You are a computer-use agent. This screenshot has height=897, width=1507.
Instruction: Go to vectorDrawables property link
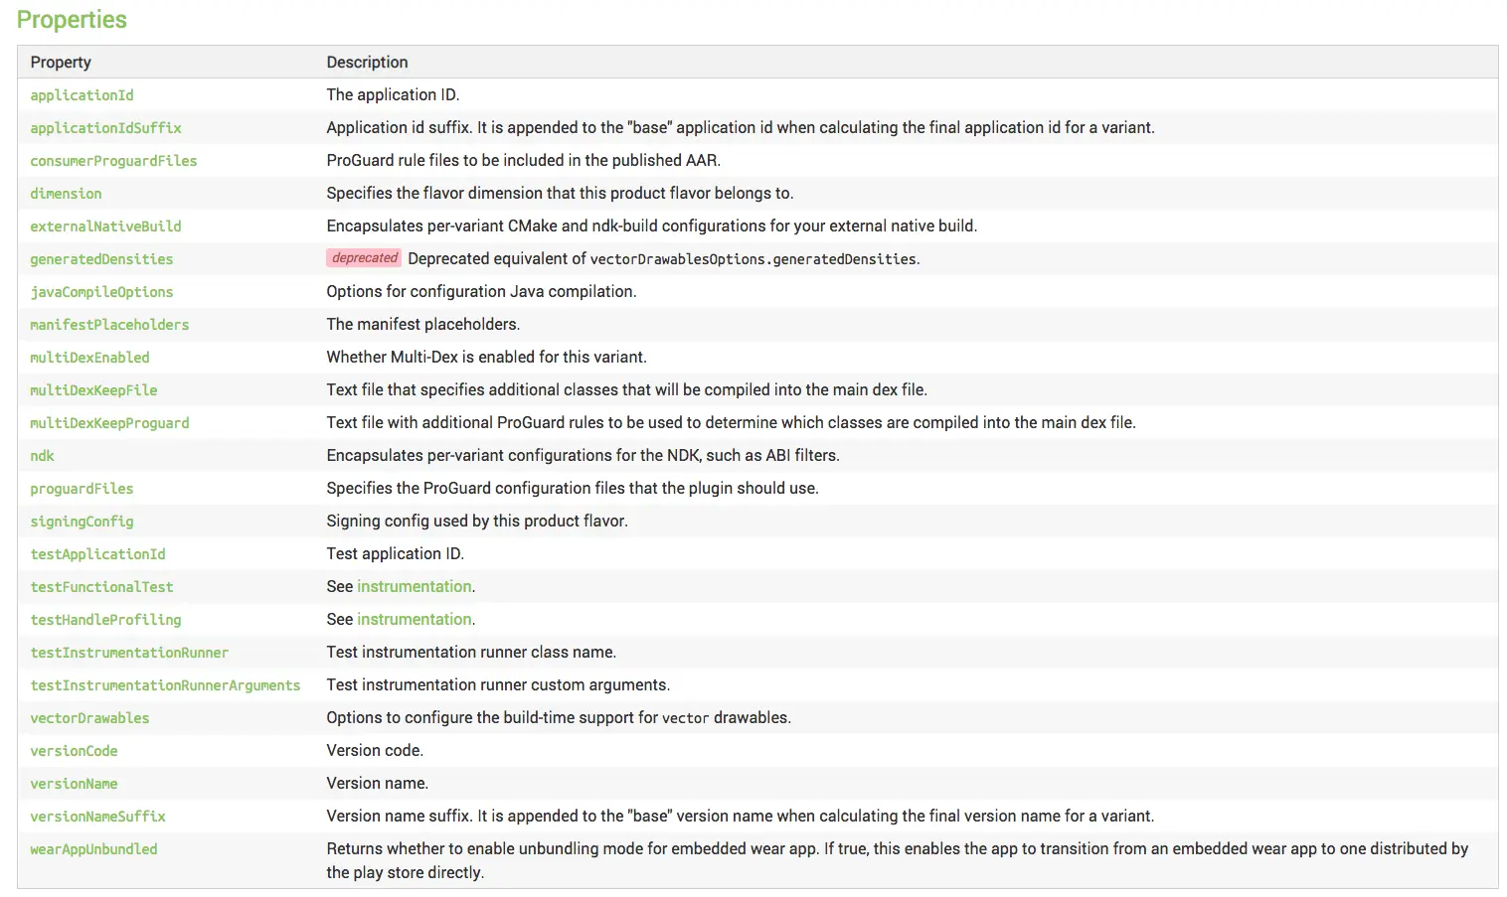pyautogui.click(x=89, y=718)
